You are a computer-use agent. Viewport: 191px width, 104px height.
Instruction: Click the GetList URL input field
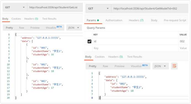[x=55, y=7]
